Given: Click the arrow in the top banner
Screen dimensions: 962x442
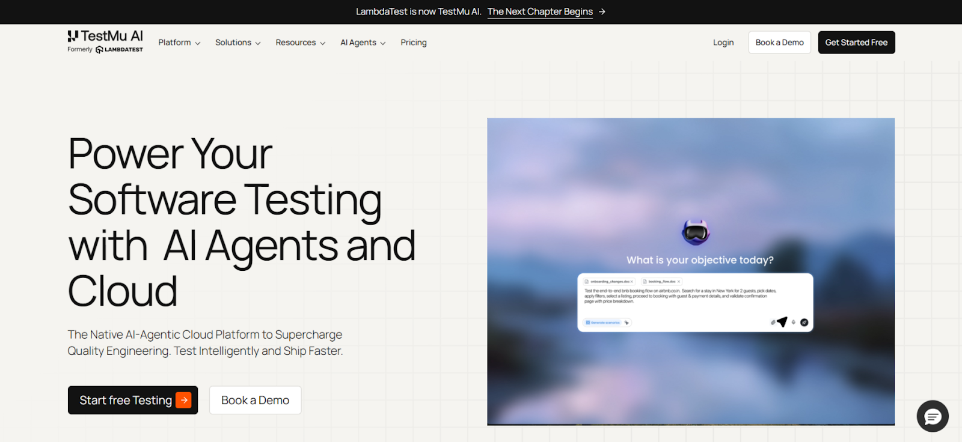Looking at the screenshot, I should tap(602, 11).
